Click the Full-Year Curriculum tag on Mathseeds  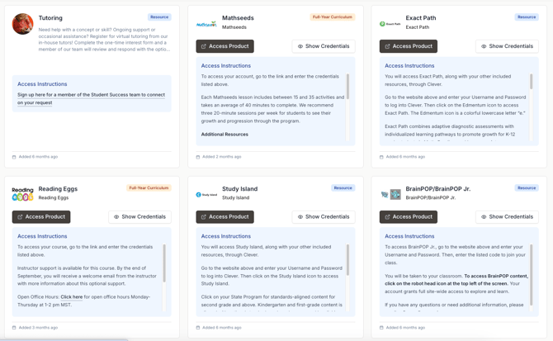click(x=333, y=17)
